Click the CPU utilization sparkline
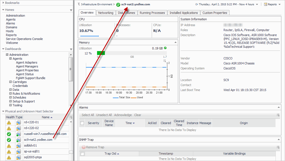 90,36
